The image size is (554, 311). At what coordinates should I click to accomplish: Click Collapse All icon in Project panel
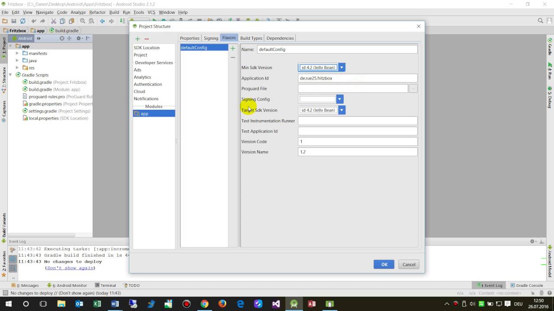[69, 38]
